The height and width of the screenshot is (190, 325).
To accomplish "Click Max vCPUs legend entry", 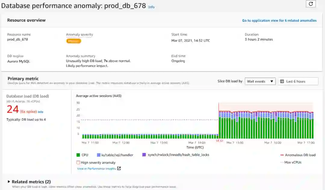I will [291, 162].
